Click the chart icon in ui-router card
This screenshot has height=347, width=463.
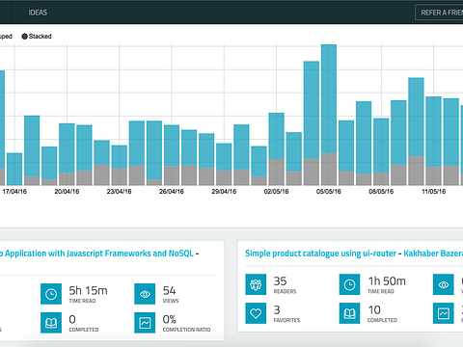[444, 313]
